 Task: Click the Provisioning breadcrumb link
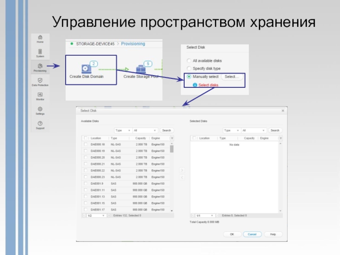point(133,44)
